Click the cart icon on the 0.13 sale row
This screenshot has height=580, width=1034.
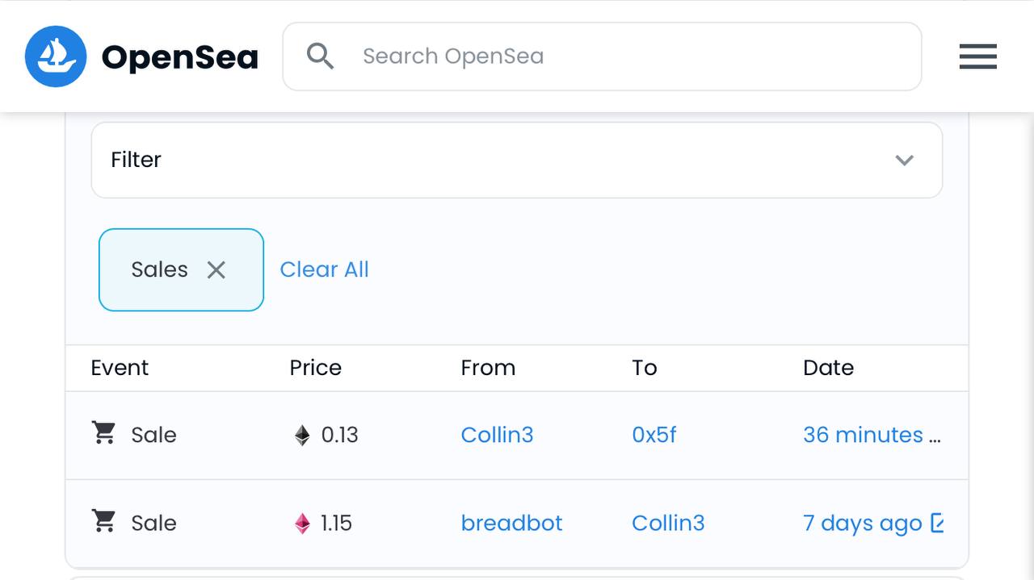(x=103, y=433)
